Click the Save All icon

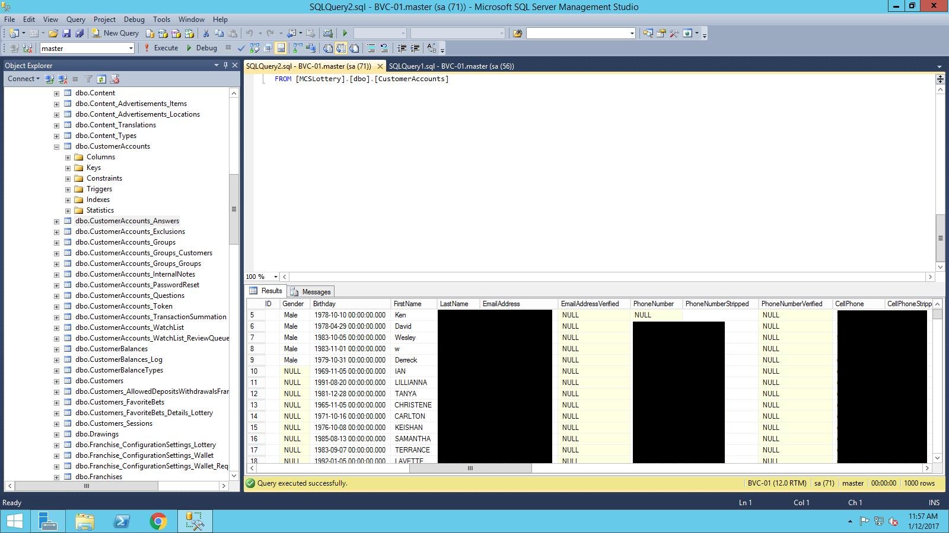pyautogui.click(x=79, y=33)
